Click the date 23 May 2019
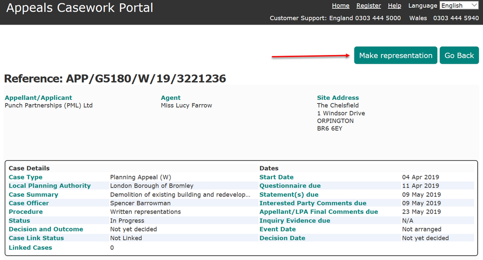 pos(421,212)
